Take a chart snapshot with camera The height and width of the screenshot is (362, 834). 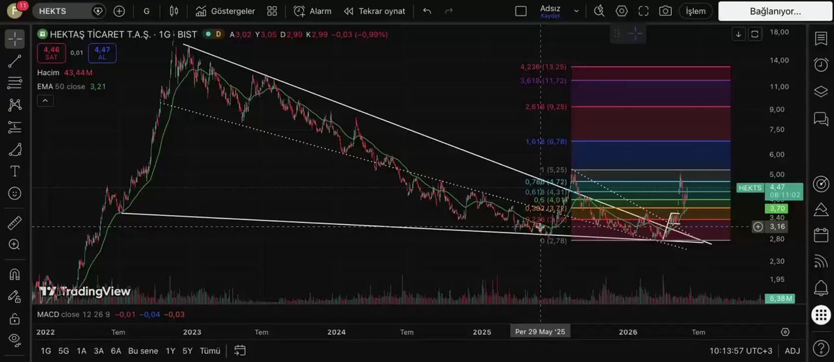click(x=665, y=10)
